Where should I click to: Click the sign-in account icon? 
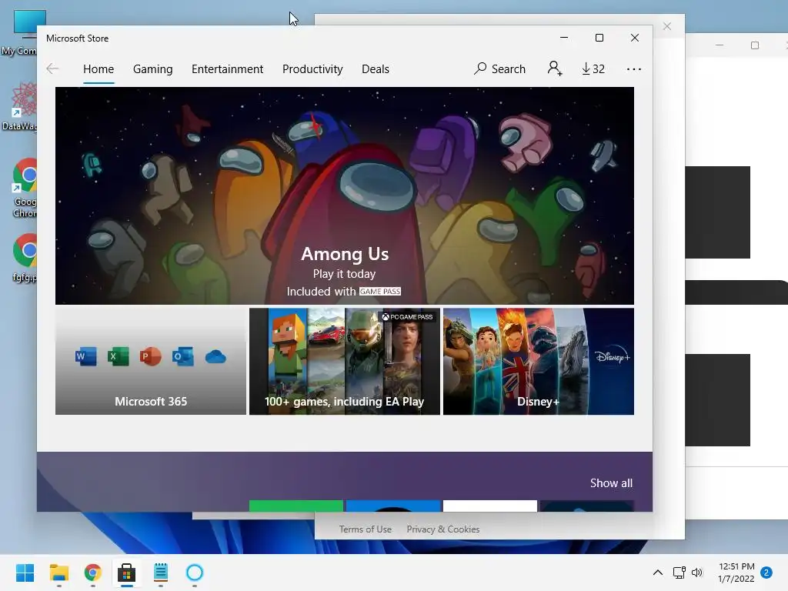point(555,68)
